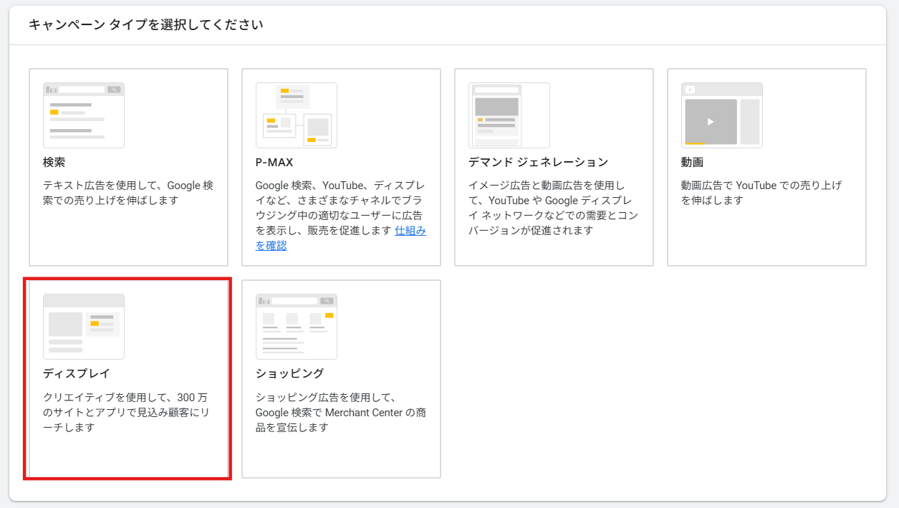Click the キャンペーン タイプを選択してください heading
The height and width of the screenshot is (508, 899).
tap(146, 25)
